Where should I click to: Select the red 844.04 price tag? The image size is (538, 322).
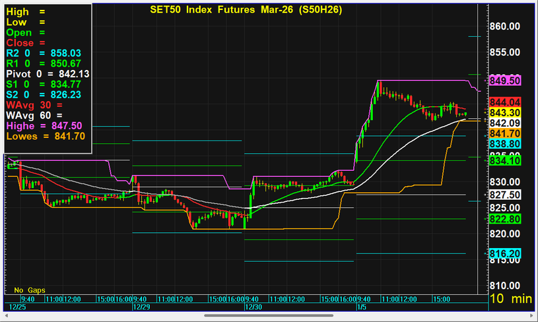pyautogui.click(x=505, y=102)
